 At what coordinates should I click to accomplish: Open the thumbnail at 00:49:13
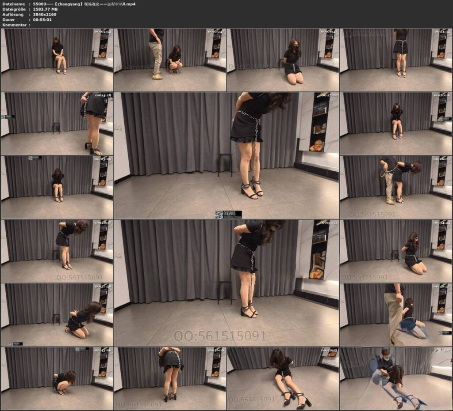[x=283, y=378]
